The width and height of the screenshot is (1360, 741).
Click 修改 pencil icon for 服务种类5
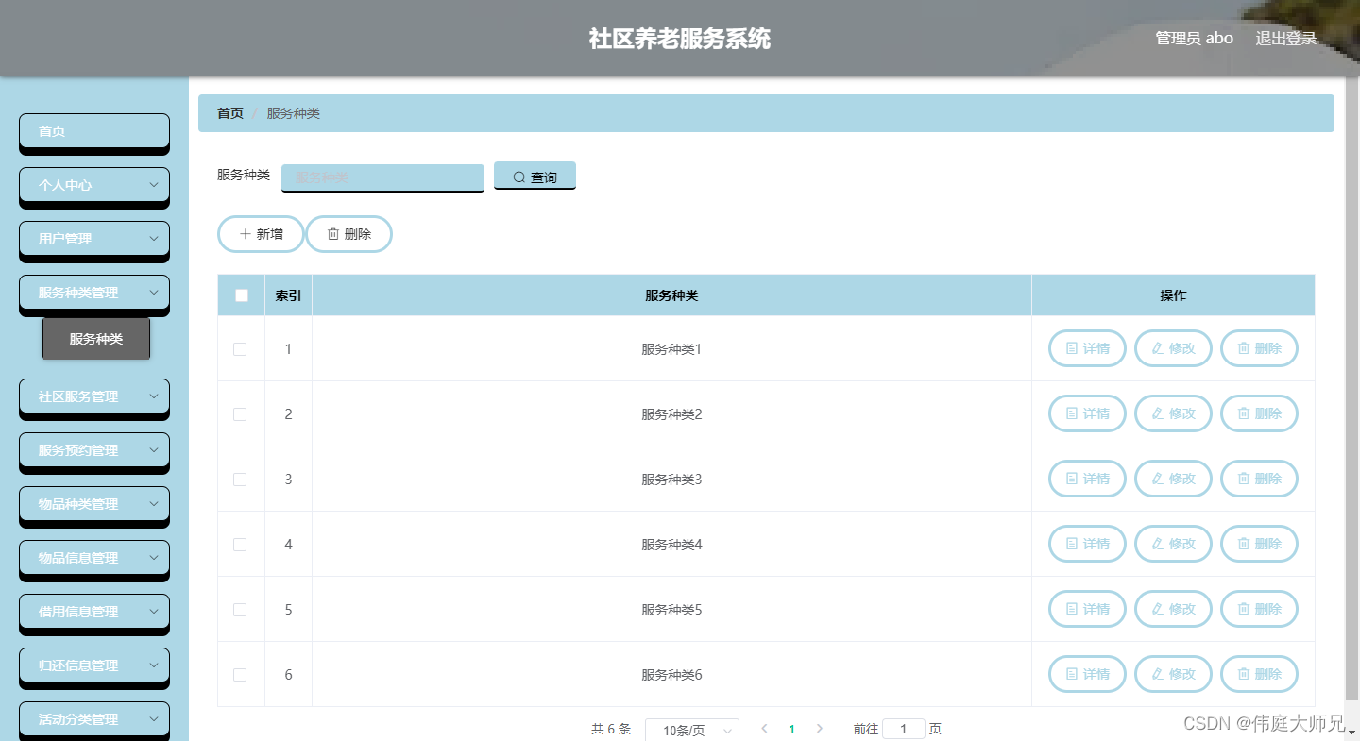(1157, 609)
